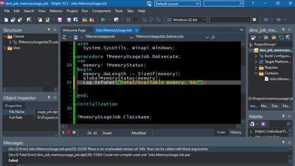Open the File menu
Screen dimensions: 295x166
[x=7, y=11]
